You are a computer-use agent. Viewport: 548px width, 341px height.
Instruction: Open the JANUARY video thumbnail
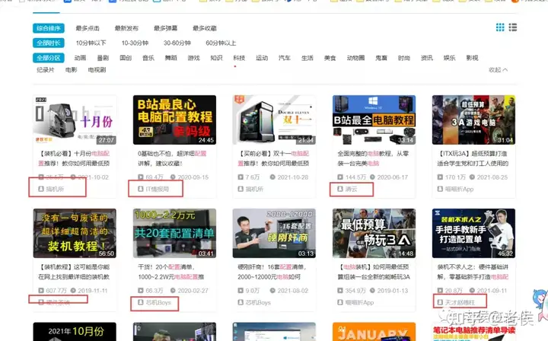coord(374,332)
